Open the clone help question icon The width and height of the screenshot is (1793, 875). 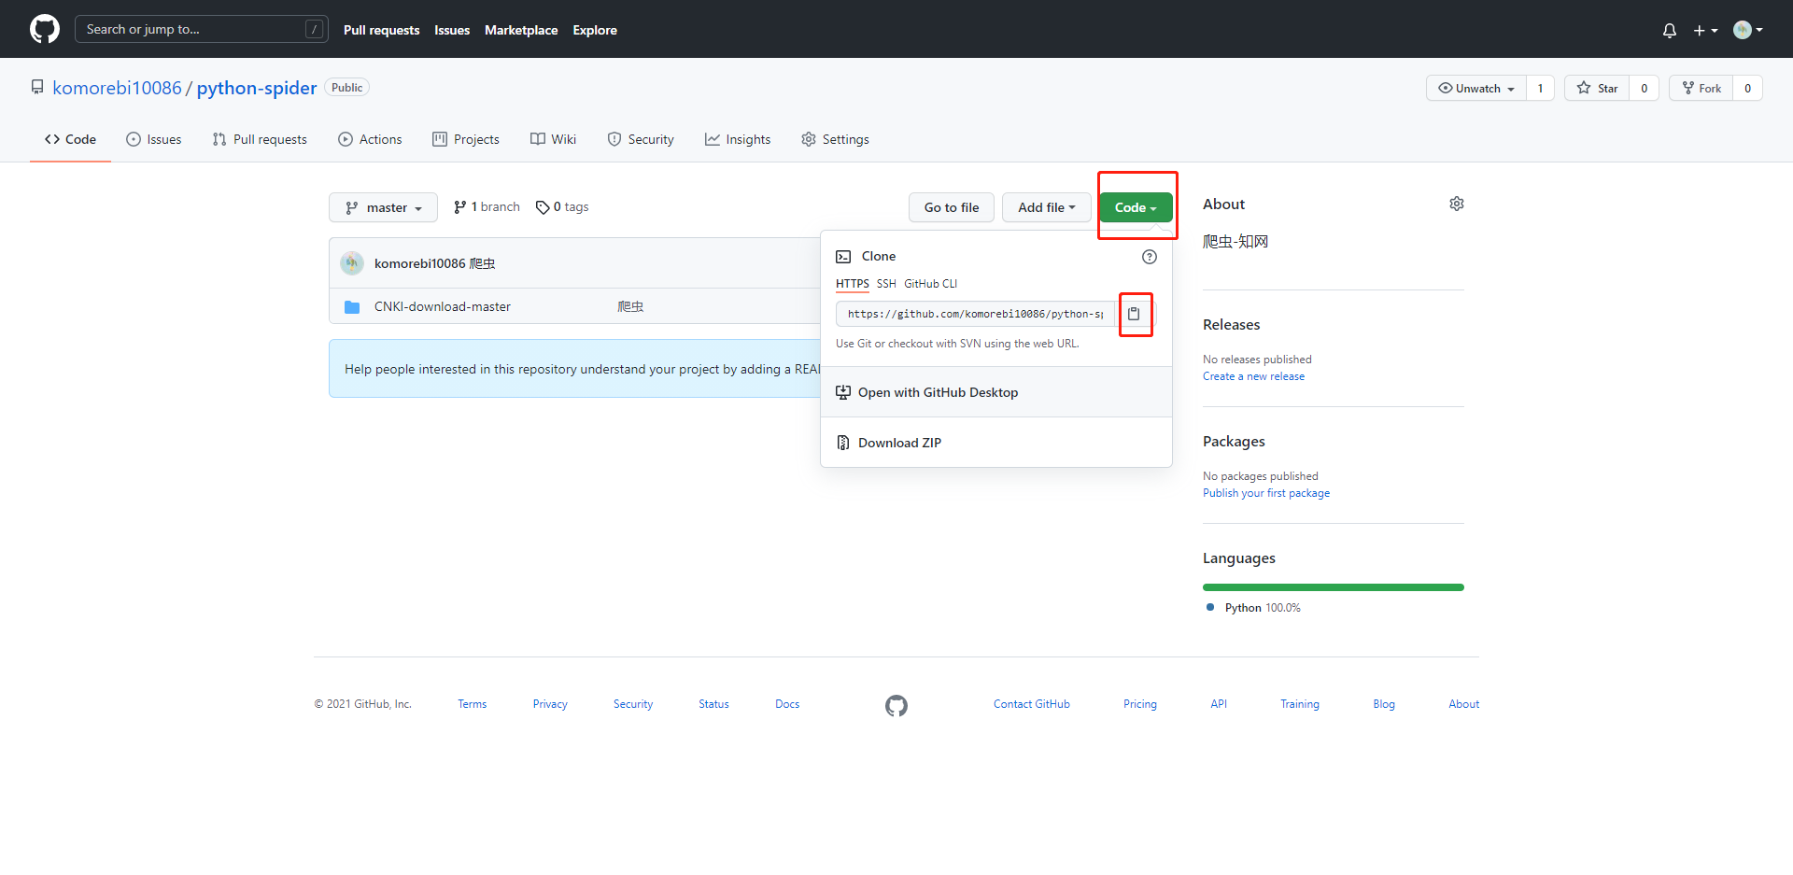(x=1150, y=257)
